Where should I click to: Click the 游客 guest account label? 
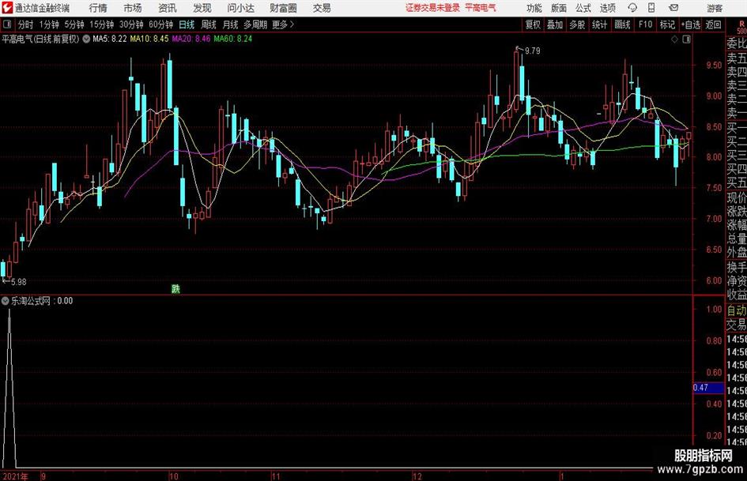tap(714, 8)
